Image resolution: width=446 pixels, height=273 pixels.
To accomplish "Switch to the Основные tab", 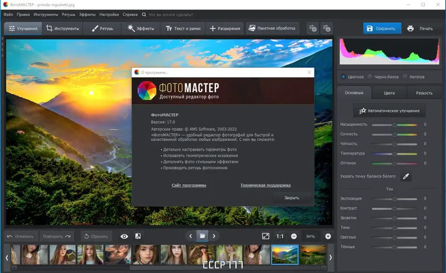I will (x=354, y=93).
